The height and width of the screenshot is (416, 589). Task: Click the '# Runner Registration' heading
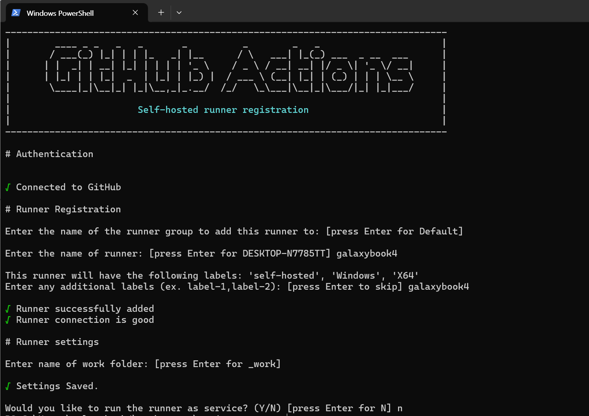click(63, 209)
